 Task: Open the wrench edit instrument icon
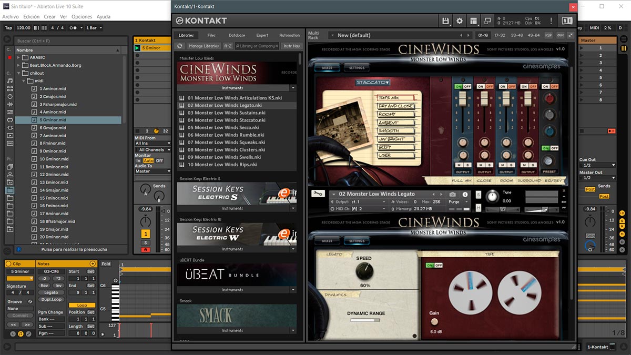[317, 194]
